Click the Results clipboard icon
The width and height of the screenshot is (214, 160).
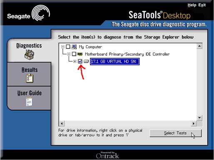pos(30,78)
